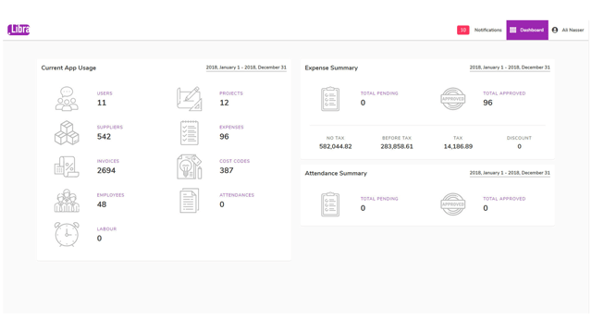
Task: Click Expense Summary approved stamp icon
Action: 452,99
